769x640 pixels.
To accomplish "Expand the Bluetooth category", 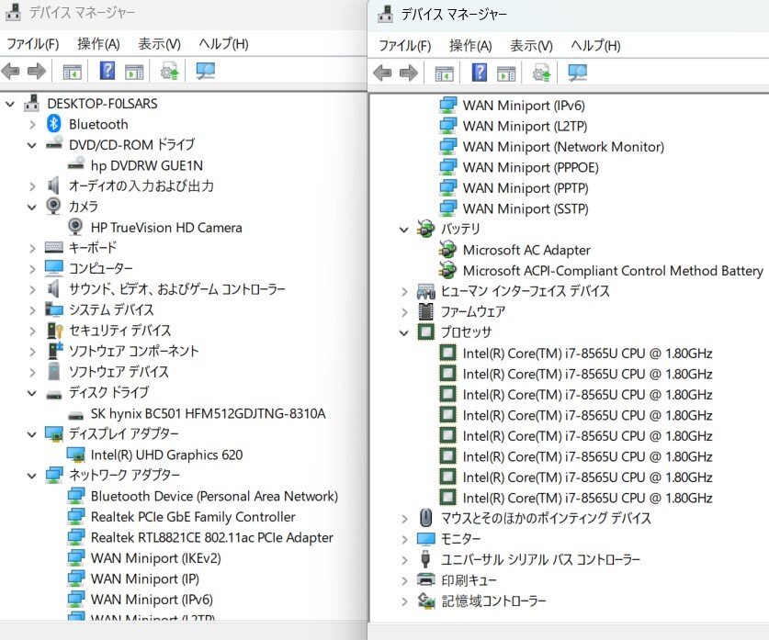I will tap(32, 125).
